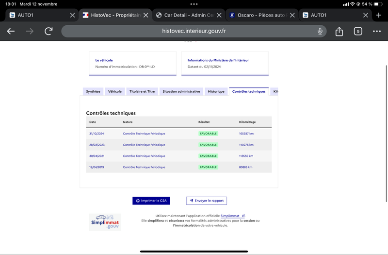Click the Imprimer le CSA button
Image resolution: width=388 pixels, height=255 pixels.
(151, 201)
